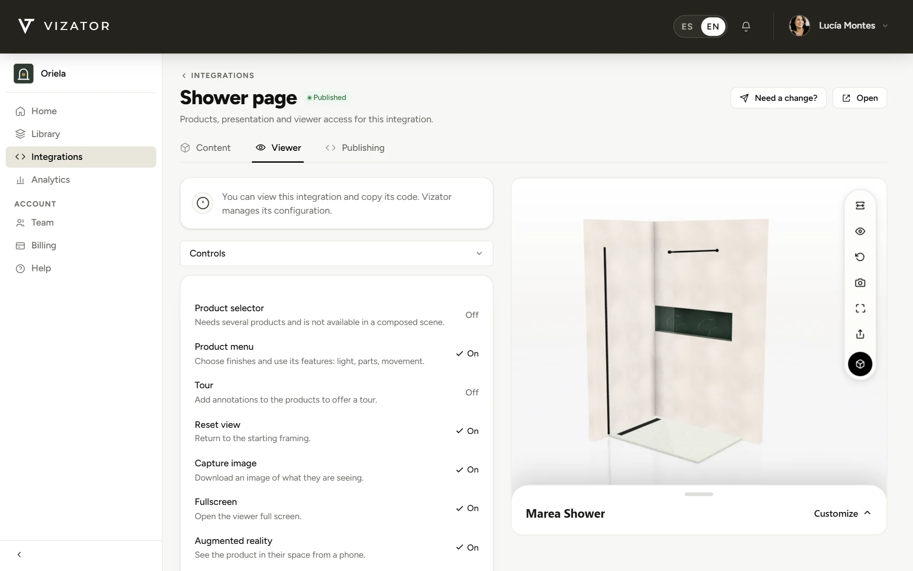This screenshot has width=913, height=571.
Task: Click the bottom sheet drag handle
Action: click(699, 494)
